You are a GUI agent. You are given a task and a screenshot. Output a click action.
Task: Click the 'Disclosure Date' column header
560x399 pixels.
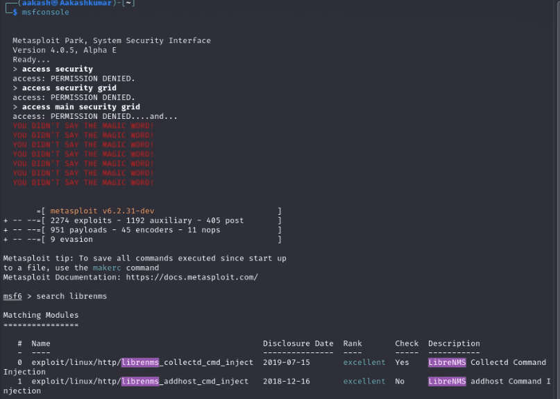(298, 343)
